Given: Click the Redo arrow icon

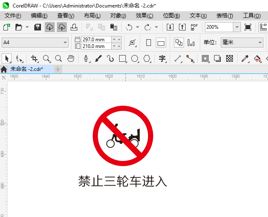Looking at the screenshot, I should 148,27.
